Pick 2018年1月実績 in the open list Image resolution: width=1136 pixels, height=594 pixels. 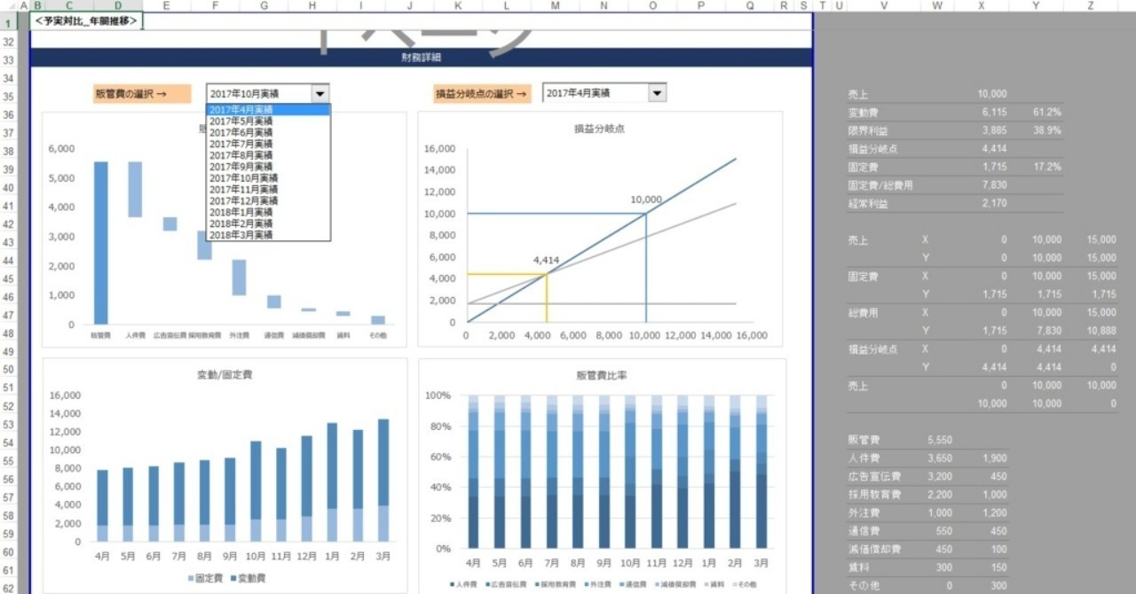click(x=268, y=213)
